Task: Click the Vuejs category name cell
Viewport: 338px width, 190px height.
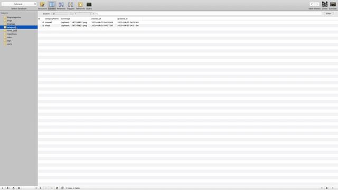Action: (48, 26)
